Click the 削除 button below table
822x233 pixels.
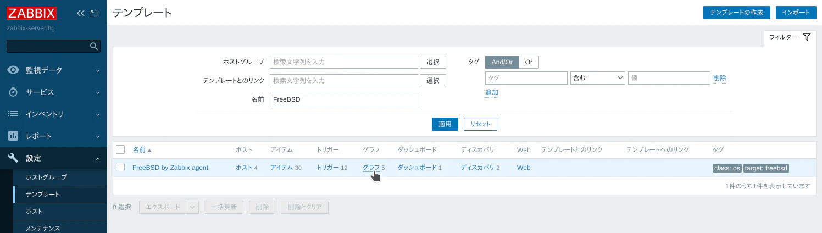point(262,207)
